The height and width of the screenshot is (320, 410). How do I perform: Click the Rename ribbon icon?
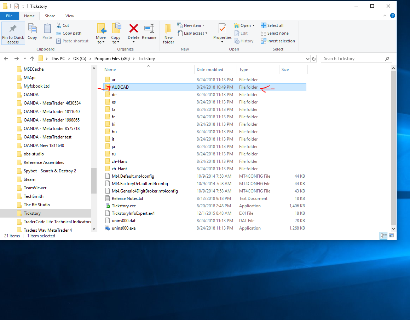(149, 31)
